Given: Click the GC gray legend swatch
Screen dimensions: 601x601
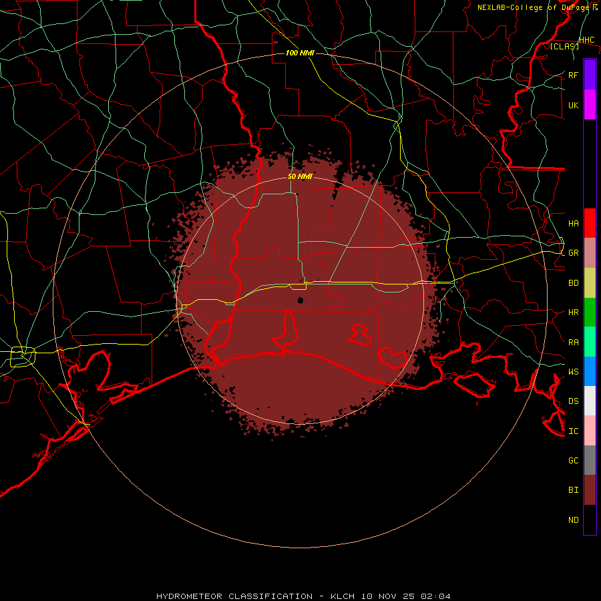Looking at the screenshot, I should coord(590,460).
